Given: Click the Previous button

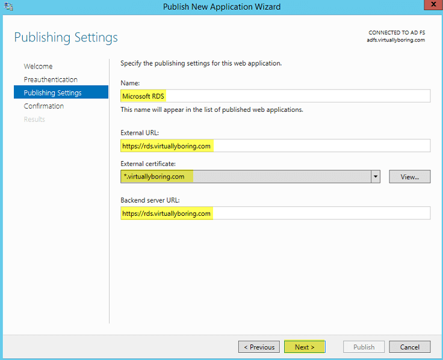Looking at the screenshot, I should click(x=259, y=347).
